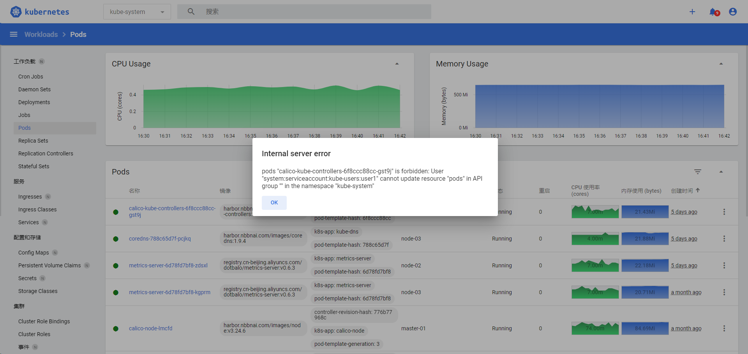Open actions menu for calico-node-lmcfd
Viewport: 748px width, 354px height.
(724, 328)
